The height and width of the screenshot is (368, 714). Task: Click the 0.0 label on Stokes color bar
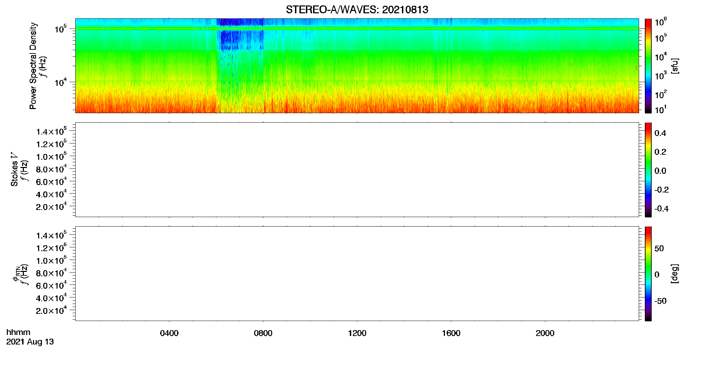tap(660, 171)
